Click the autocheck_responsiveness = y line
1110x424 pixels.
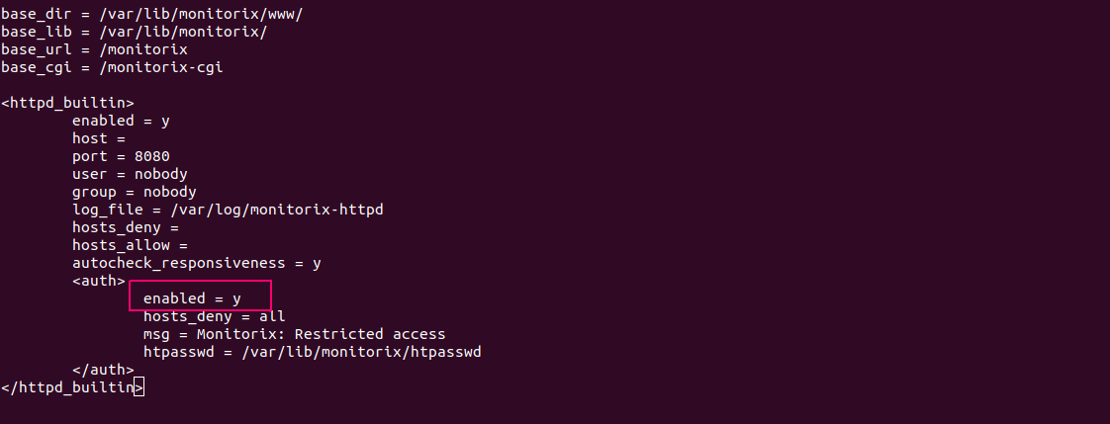pyautogui.click(x=197, y=263)
